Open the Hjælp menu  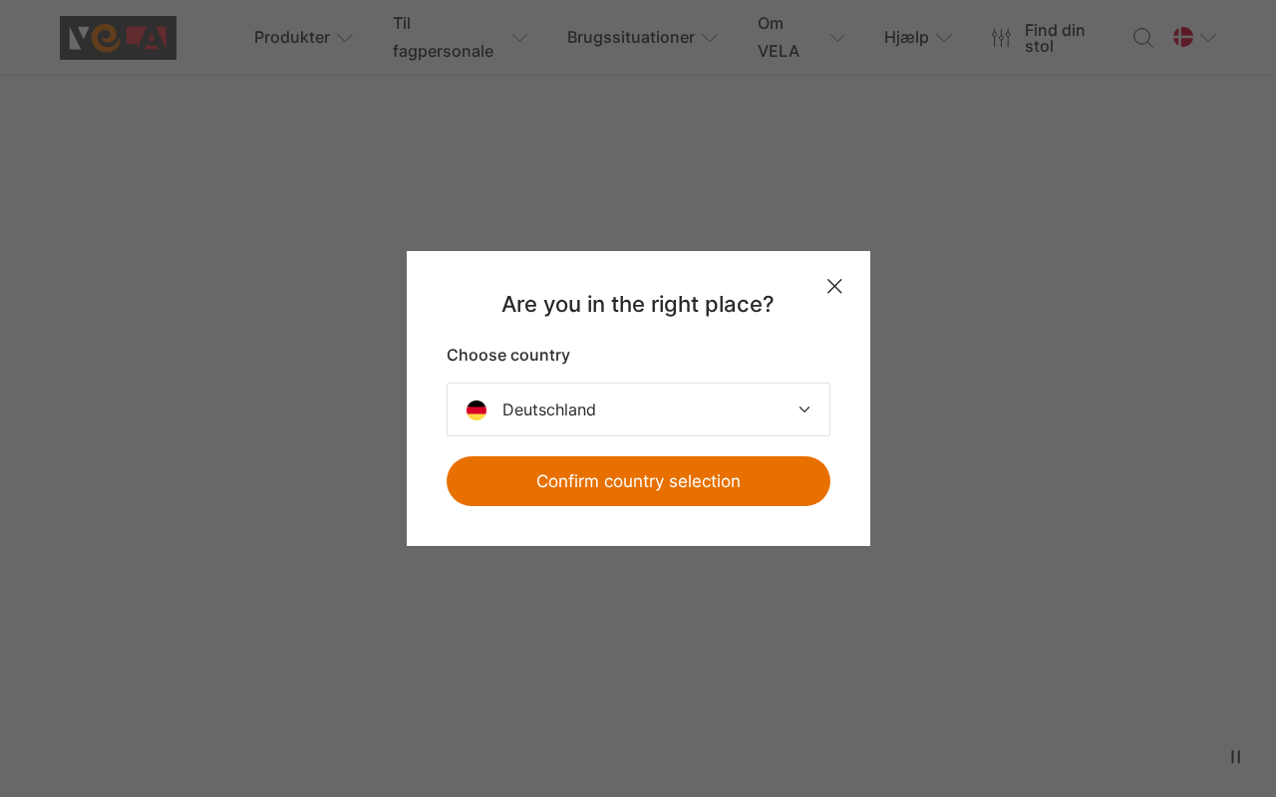point(906,38)
